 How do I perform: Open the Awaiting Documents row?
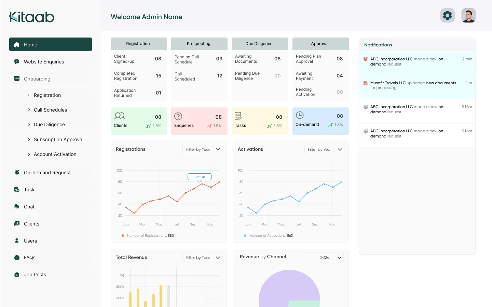coord(260,59)
